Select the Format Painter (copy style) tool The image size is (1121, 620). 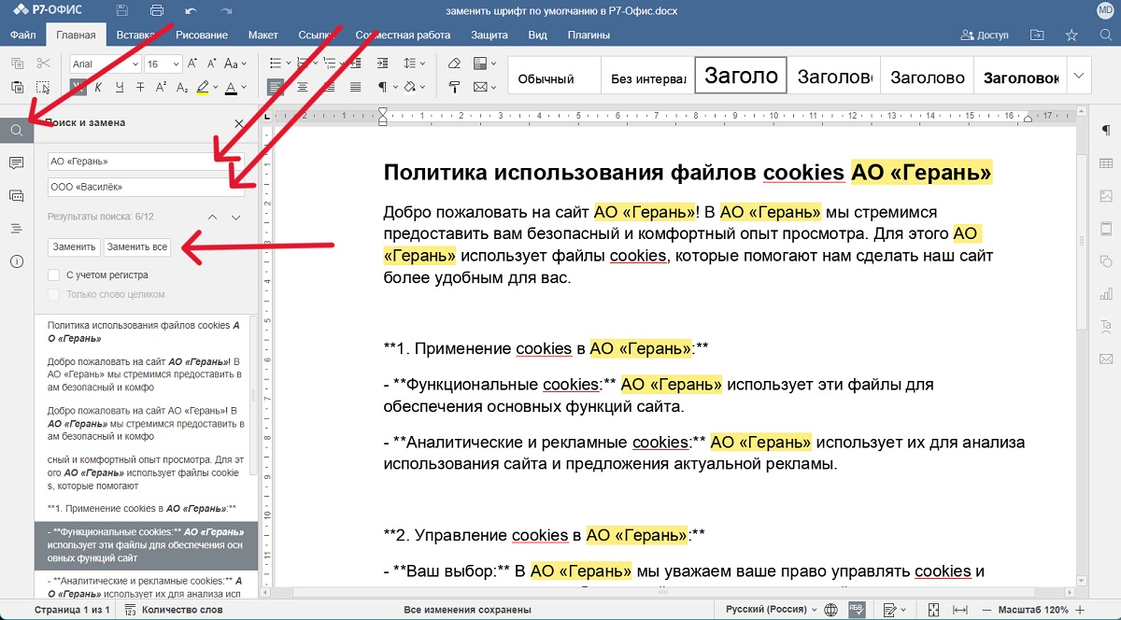[455, 86]
